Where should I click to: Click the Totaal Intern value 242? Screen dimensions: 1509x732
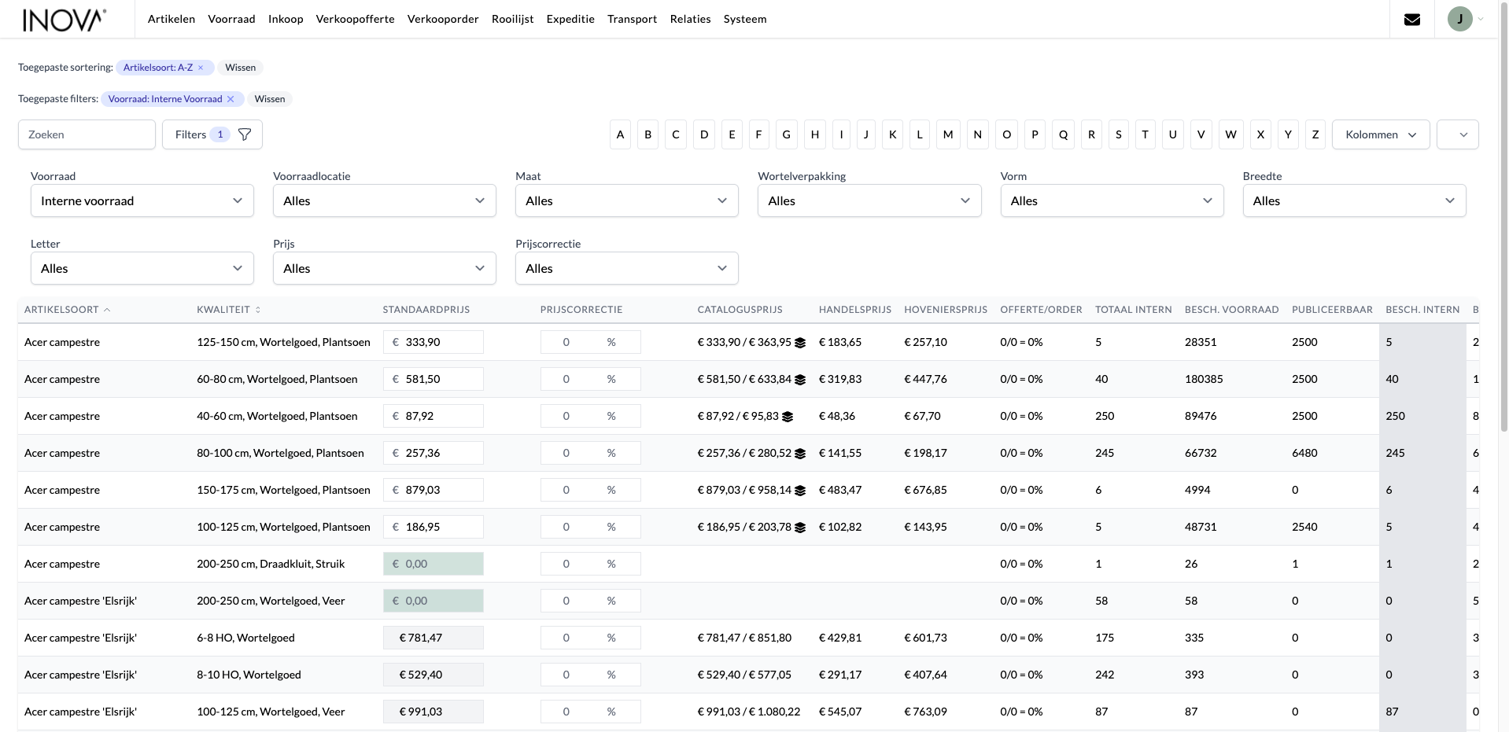(x=1105, y=675)
